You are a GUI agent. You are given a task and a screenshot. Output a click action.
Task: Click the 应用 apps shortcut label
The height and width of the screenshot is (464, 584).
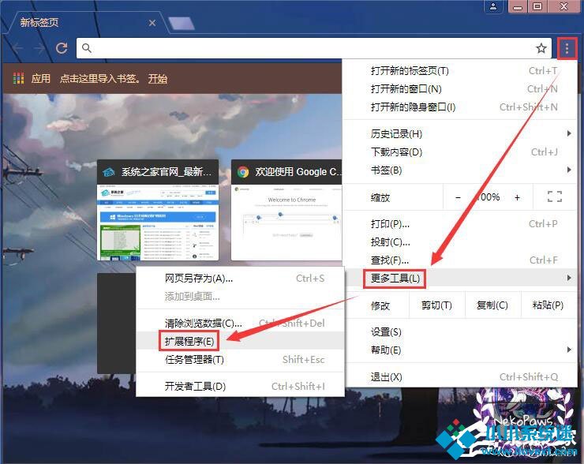tap(40, 79)
